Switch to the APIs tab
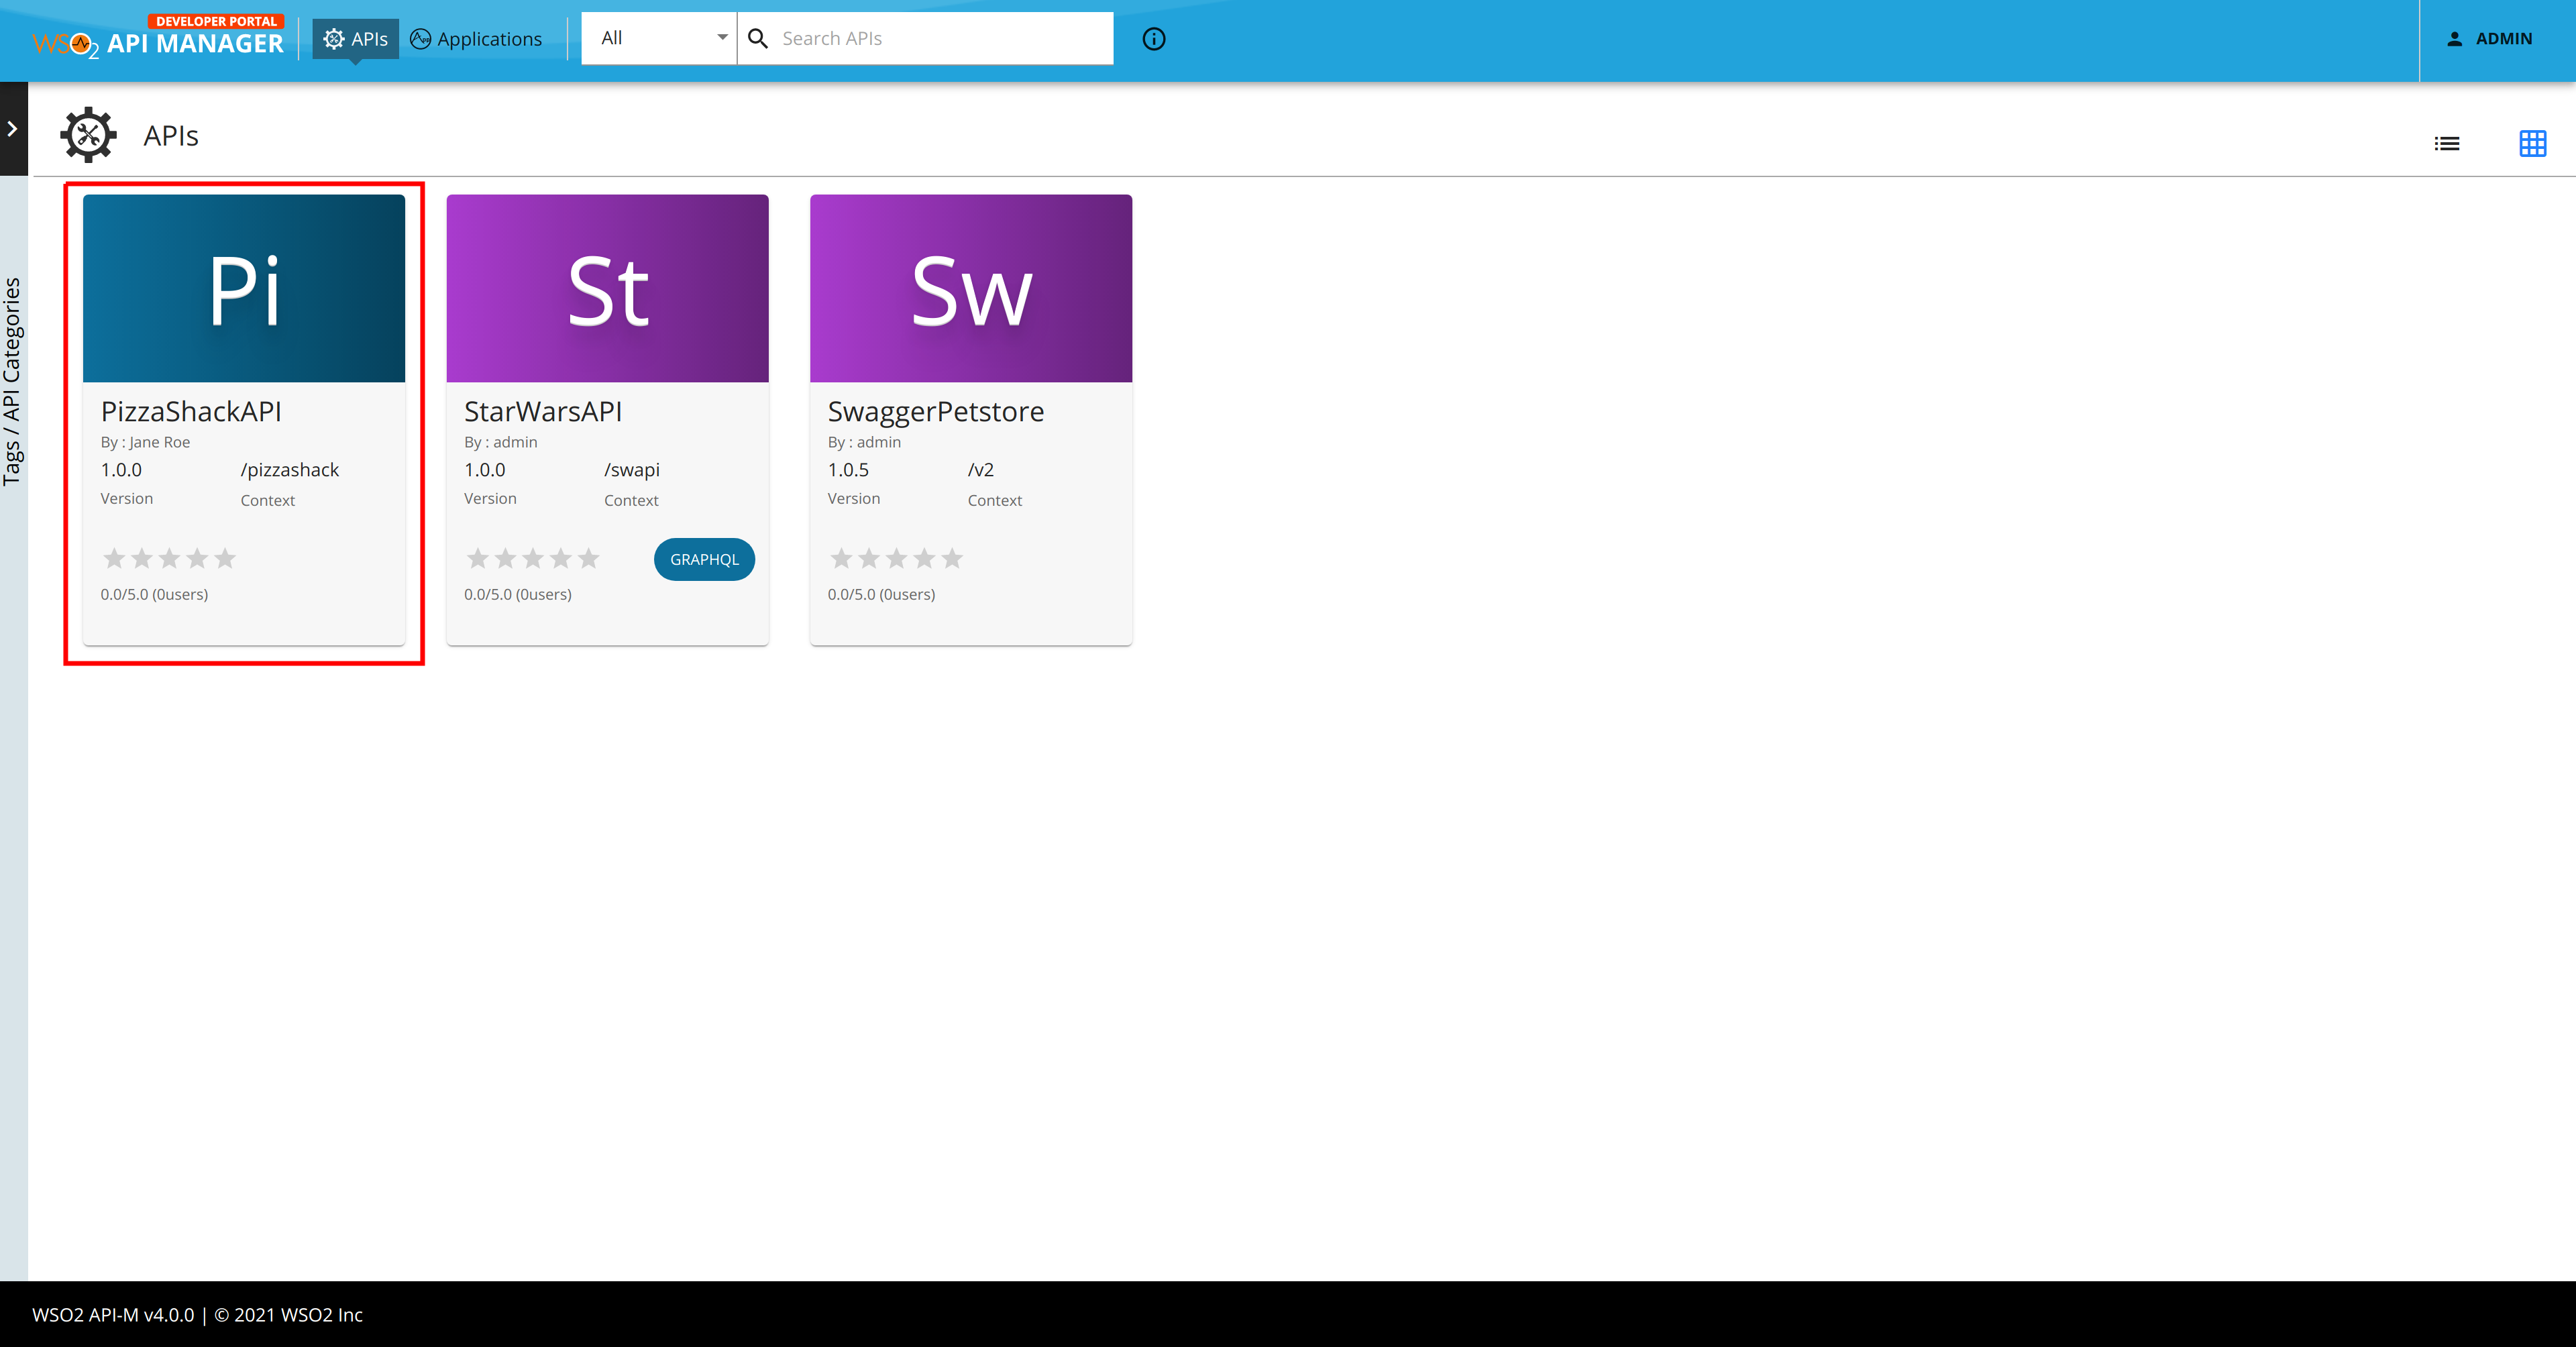 tap(355, 39)
